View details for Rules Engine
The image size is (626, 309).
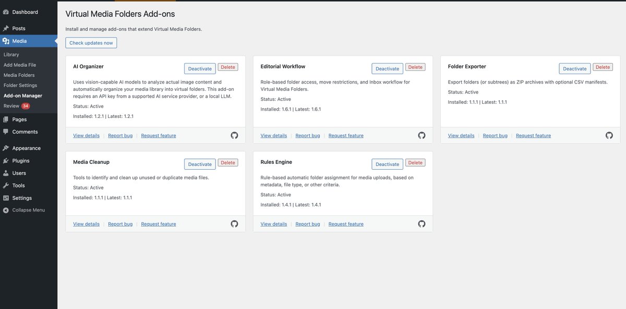pyautogui.click(x=274, y=224)
